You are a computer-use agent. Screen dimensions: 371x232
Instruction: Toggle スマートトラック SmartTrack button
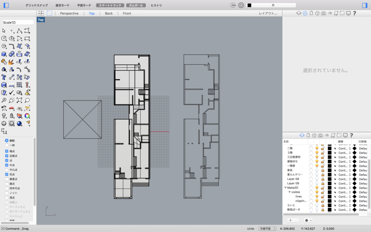[x=110, y=5]
